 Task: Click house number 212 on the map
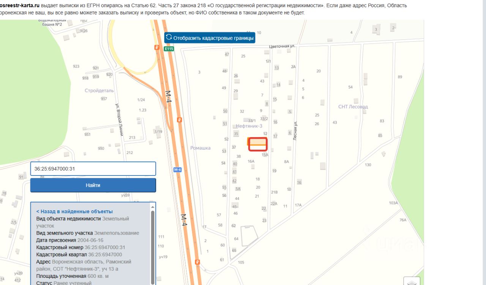(x=129, y=153)
